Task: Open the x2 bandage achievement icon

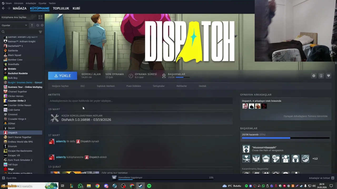Action: tap(276, 159)
